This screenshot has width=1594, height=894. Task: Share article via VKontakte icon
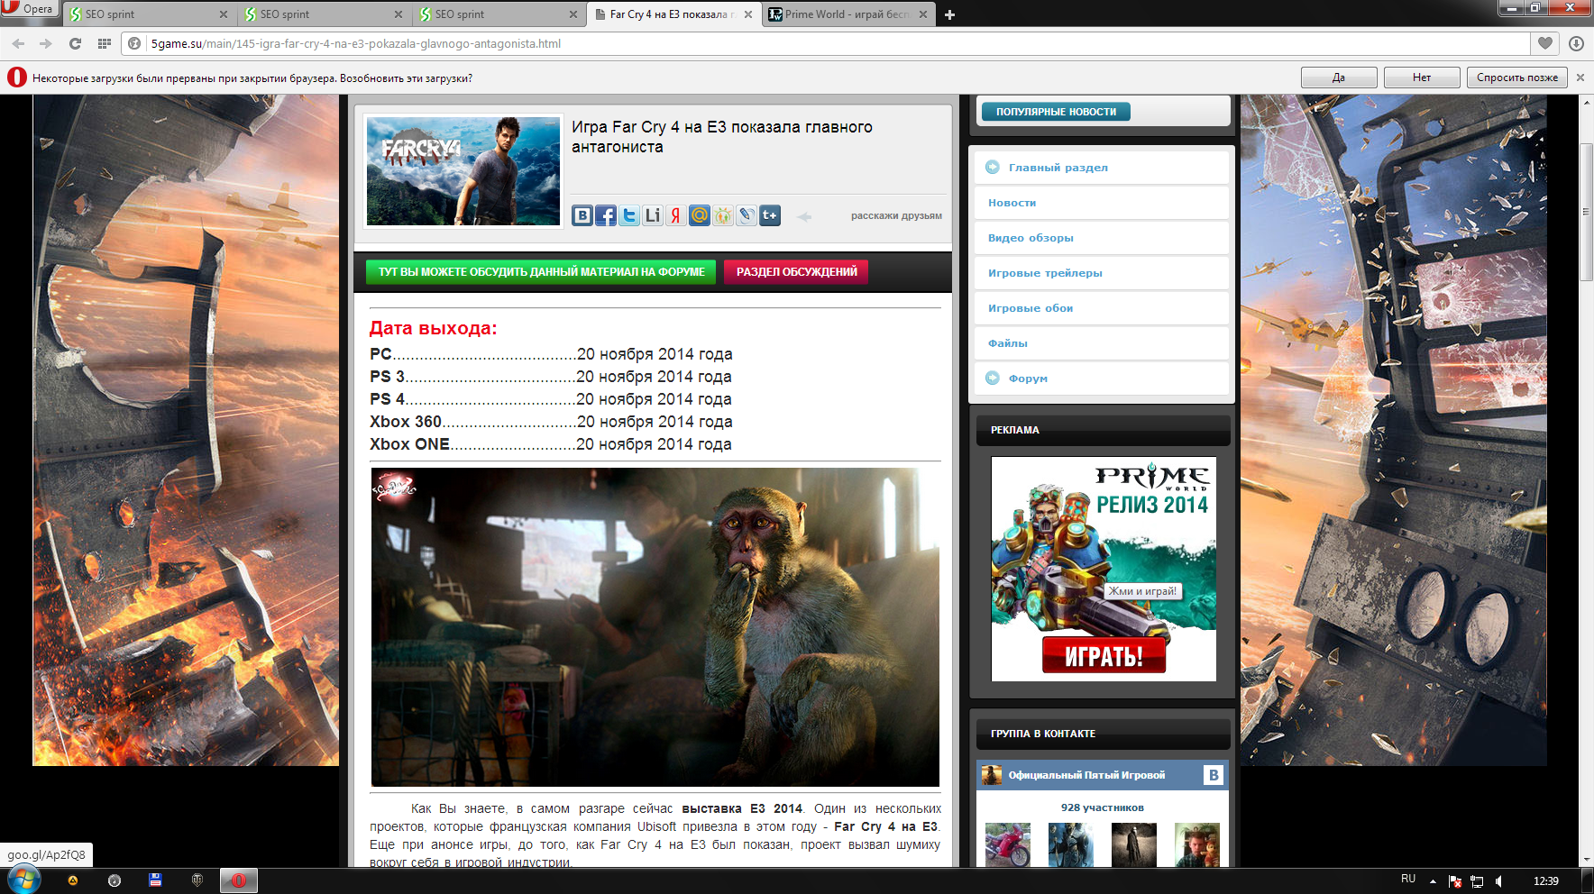point(582,215)
